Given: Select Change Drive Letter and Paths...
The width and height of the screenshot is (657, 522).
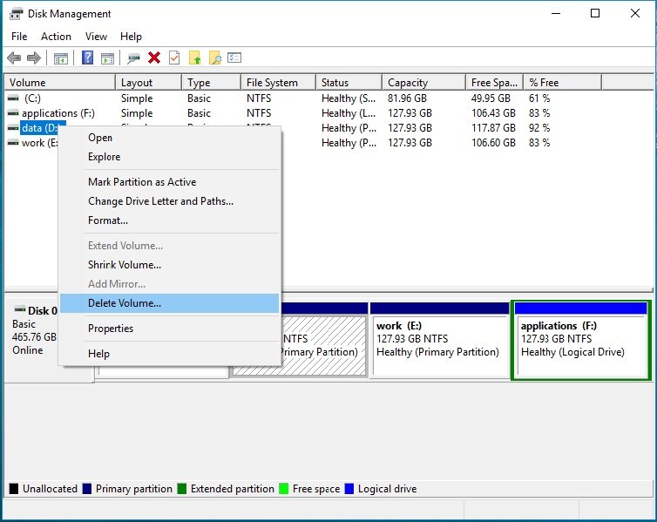Looking at the screenshot, I should pos(169,201).
